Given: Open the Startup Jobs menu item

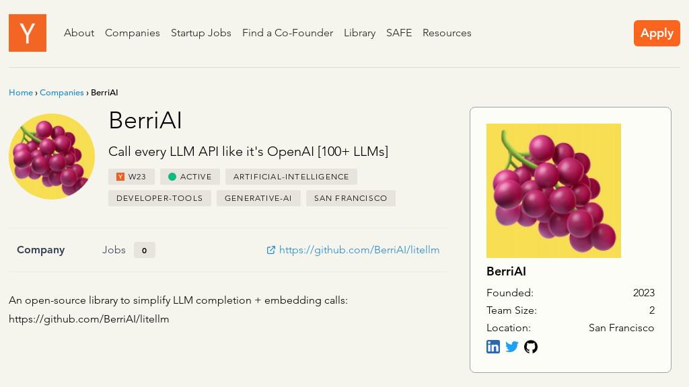Looking at the screenshot, I should (201, 33).
